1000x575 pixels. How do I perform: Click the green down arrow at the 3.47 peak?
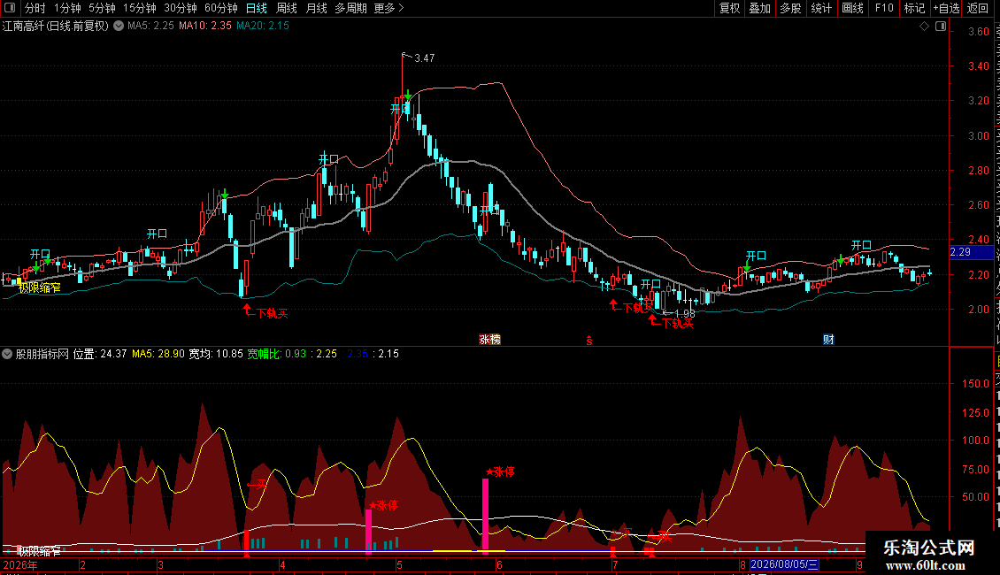[408, 95]
